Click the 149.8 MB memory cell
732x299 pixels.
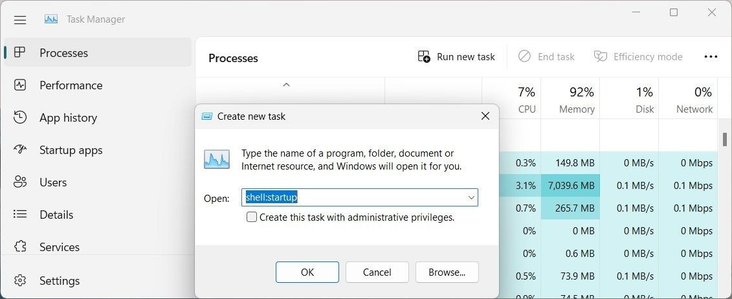point(570,163)
